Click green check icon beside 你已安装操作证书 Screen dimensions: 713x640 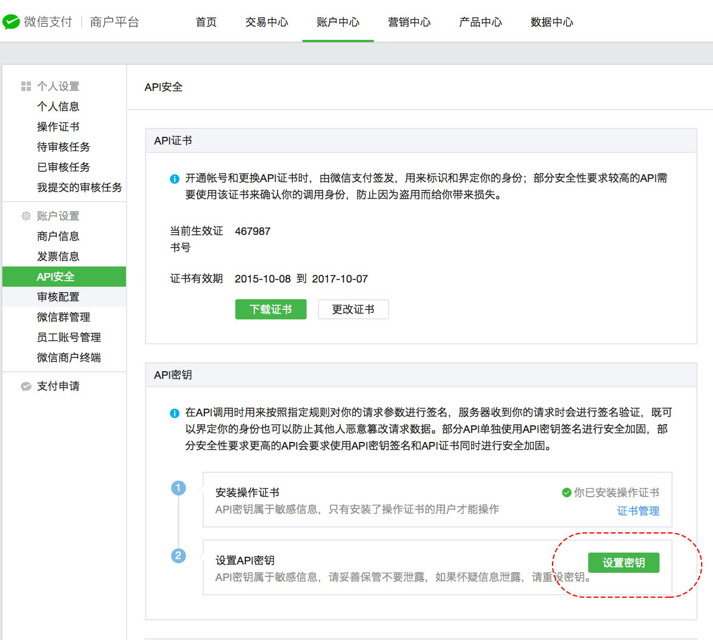(x=567, y=492)
